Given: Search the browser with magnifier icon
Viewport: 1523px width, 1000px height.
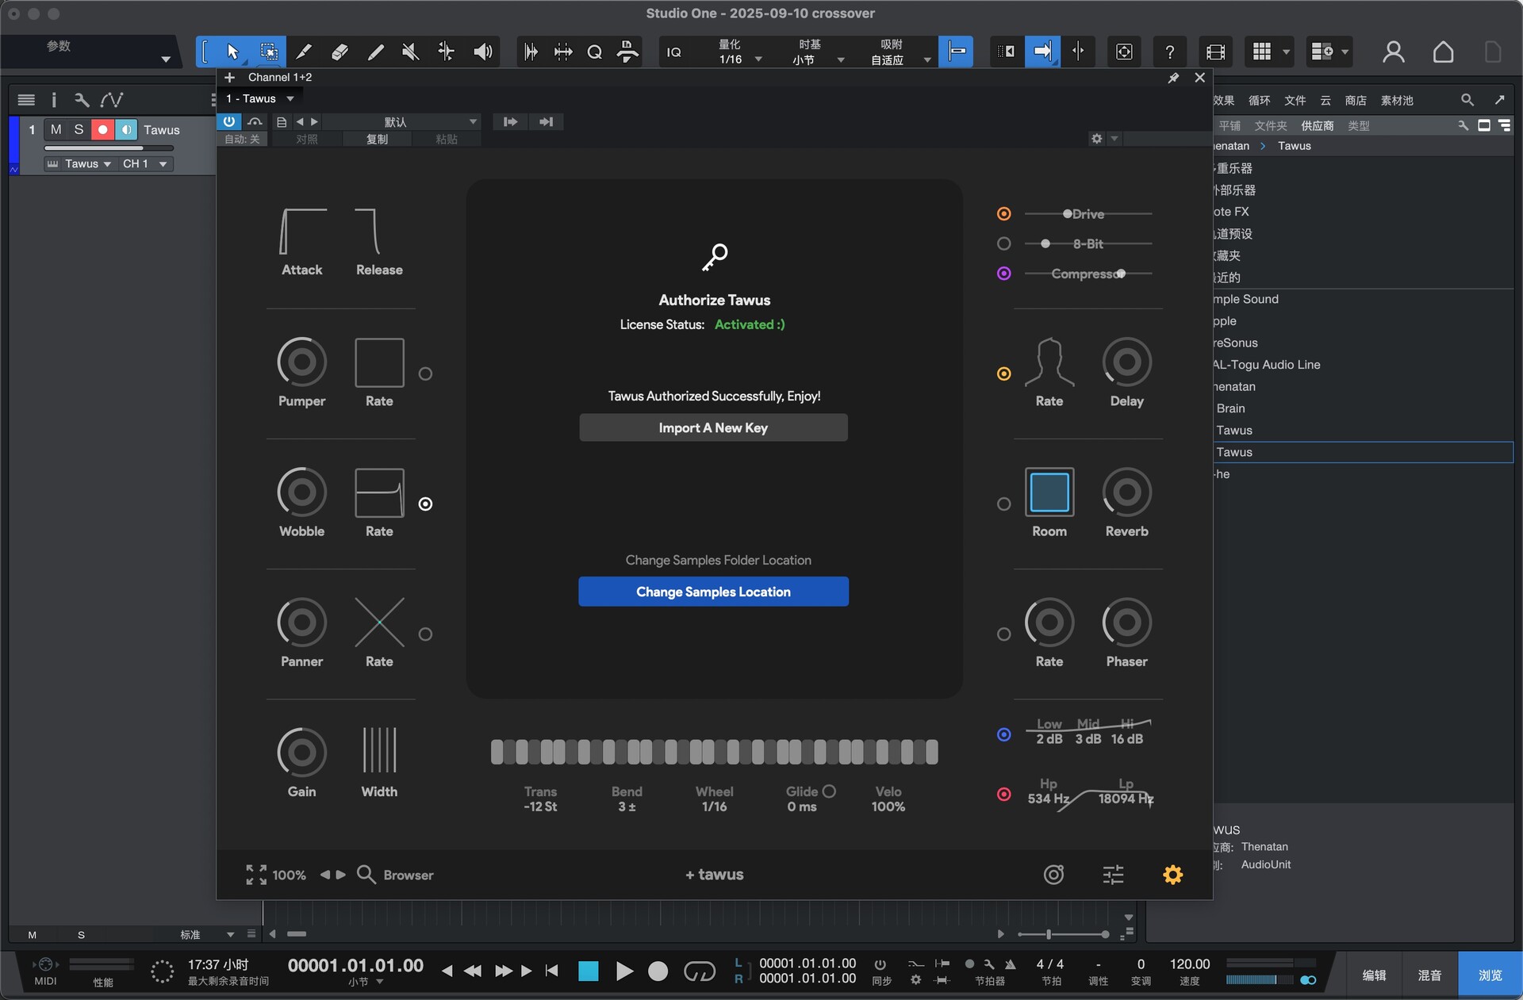Looking at the screenshot, I should (x=1467, y=100).
